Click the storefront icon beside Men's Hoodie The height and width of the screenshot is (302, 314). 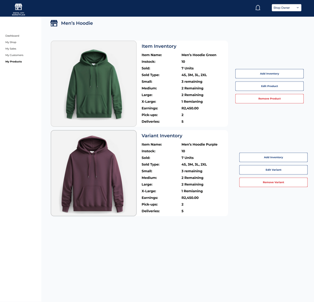[x=54, y=23]
